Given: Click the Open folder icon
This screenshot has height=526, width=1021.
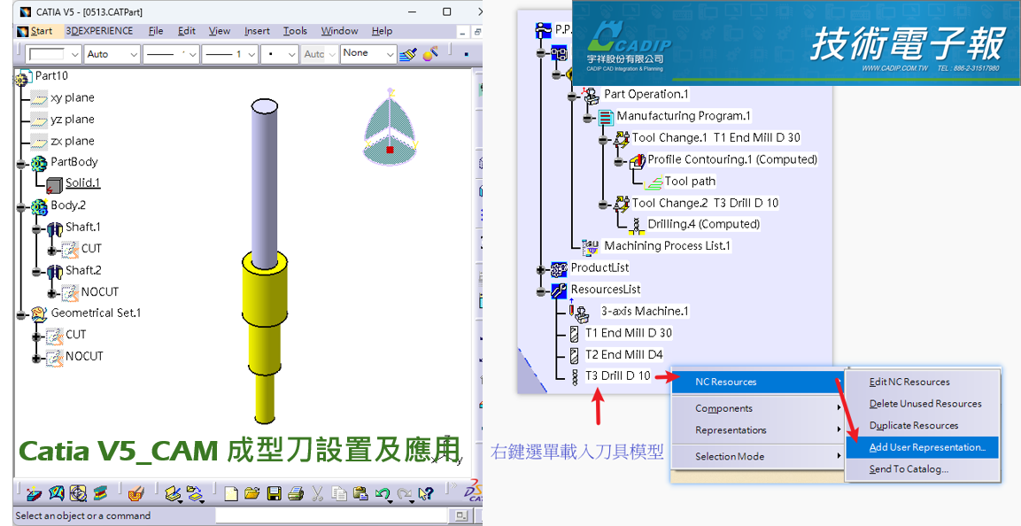Looking at the screenshot, I should (252, 493).
